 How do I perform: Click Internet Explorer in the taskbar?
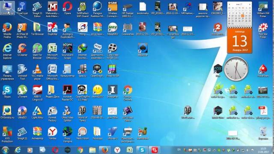point(18,150)
